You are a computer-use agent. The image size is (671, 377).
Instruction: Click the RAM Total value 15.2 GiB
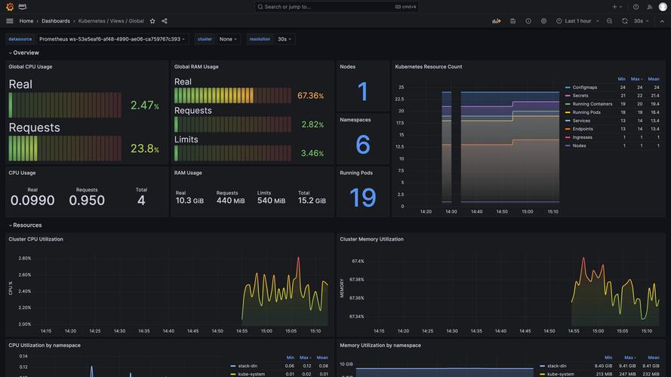[x=312, y=201]
